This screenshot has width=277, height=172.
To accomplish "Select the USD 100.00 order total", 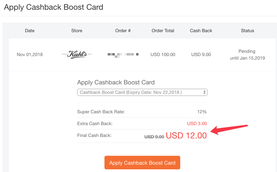I will (163, 55).
